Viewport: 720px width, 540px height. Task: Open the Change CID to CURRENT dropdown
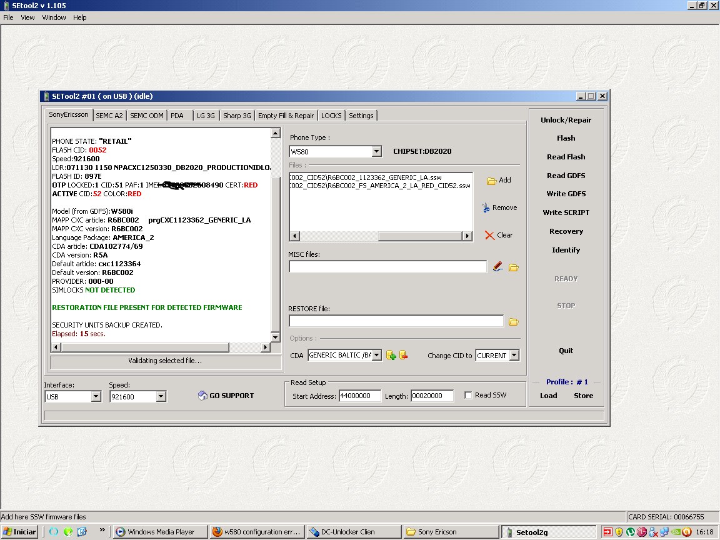tap(514, 355)
